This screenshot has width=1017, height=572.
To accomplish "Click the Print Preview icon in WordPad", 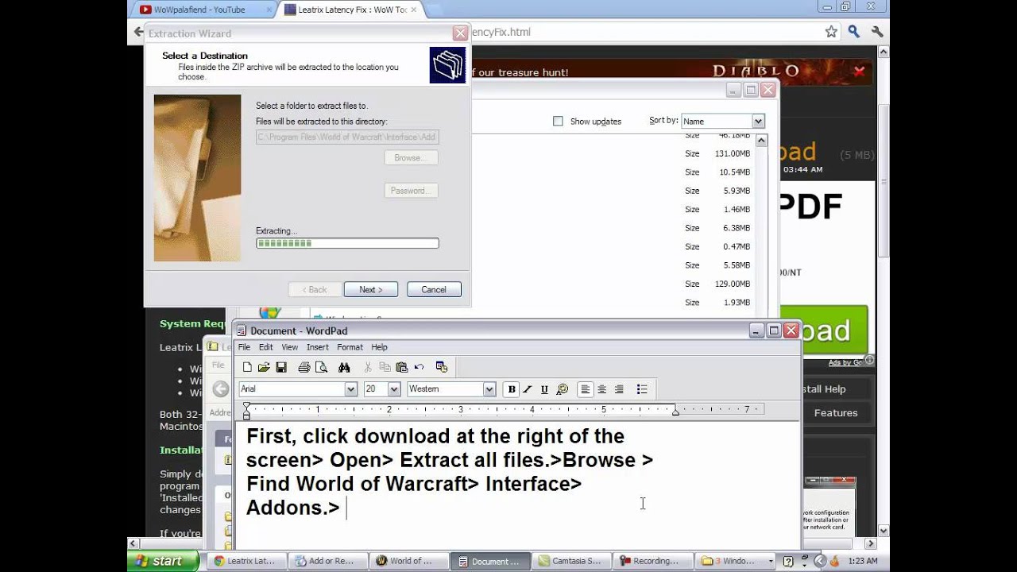I will tap(321, 367).
